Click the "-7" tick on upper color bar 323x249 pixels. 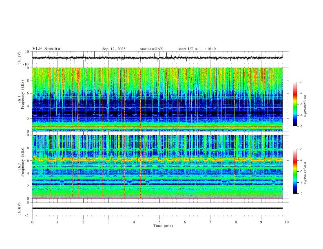(301, 126)
